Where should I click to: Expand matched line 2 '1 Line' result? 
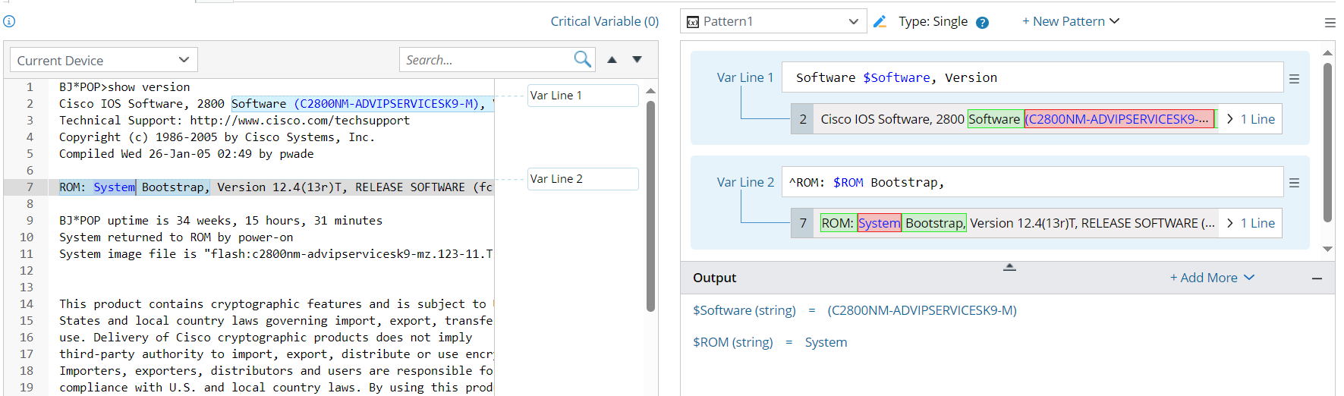[x=1250, y=119]
